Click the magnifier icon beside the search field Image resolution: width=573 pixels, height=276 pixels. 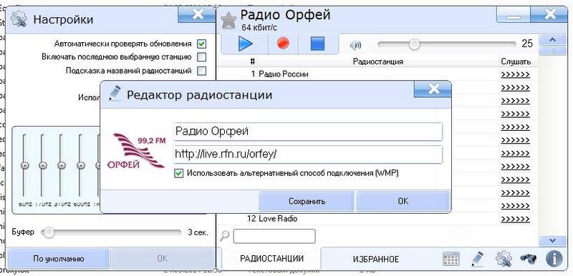(225, 236)
